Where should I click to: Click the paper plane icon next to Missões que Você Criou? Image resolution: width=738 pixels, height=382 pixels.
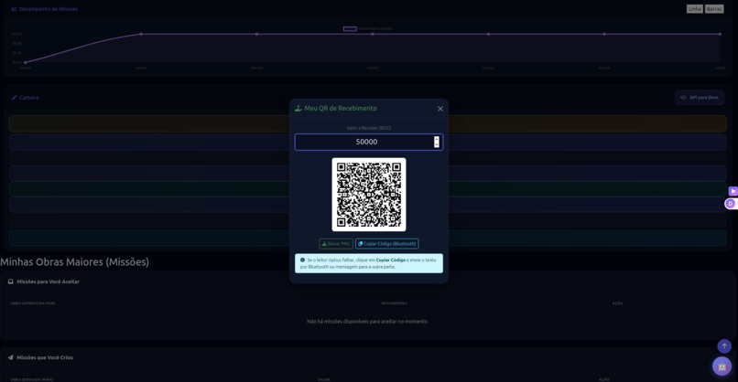pos(10,357)
